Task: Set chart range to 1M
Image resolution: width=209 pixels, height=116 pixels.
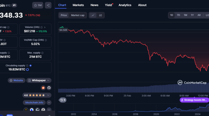Action: (185, 15)
